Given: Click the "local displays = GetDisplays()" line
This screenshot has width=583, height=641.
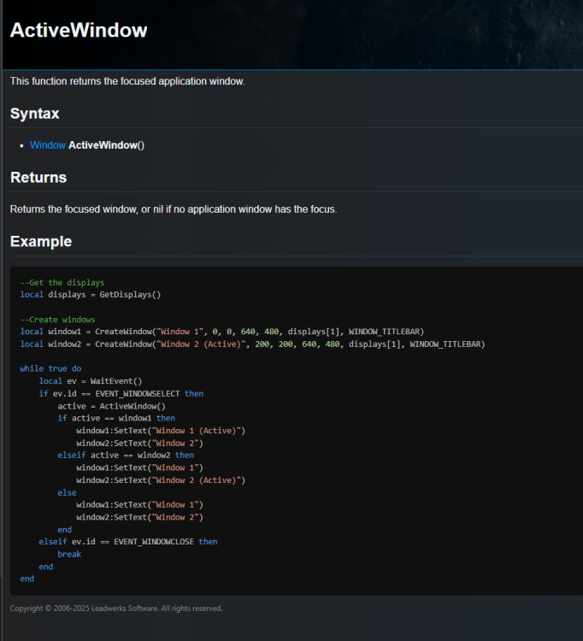Looking at the screenshot, I should (91, 295).
